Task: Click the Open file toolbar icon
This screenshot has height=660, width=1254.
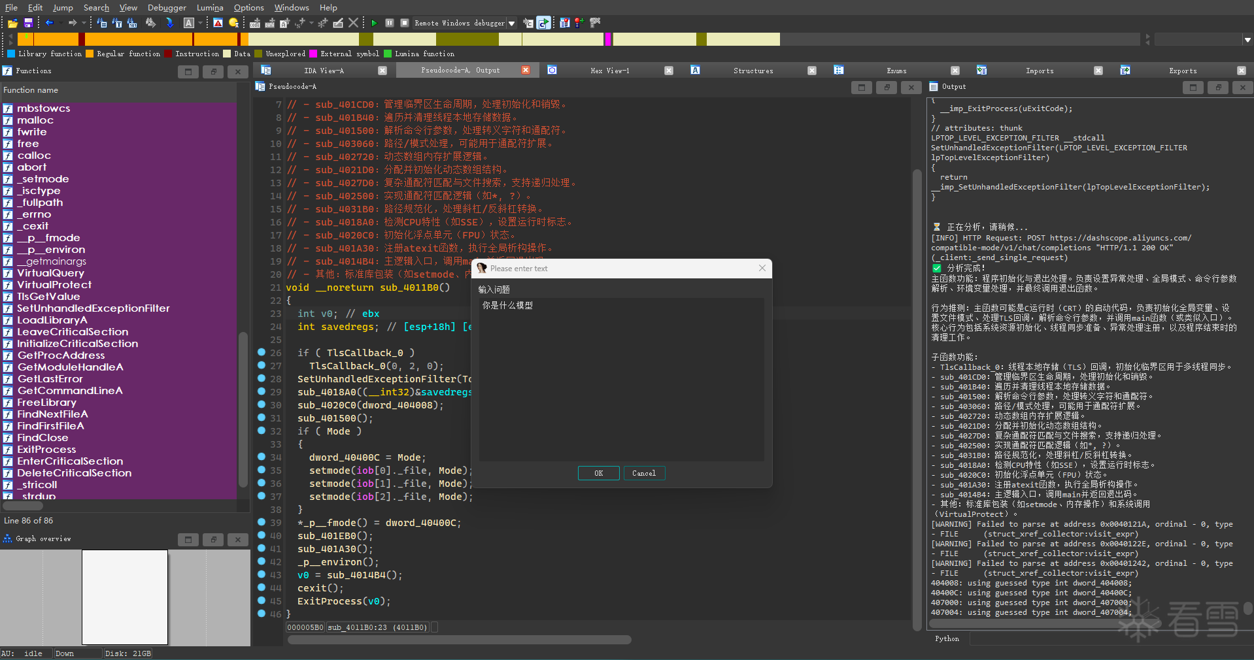Action: (12, 23)
